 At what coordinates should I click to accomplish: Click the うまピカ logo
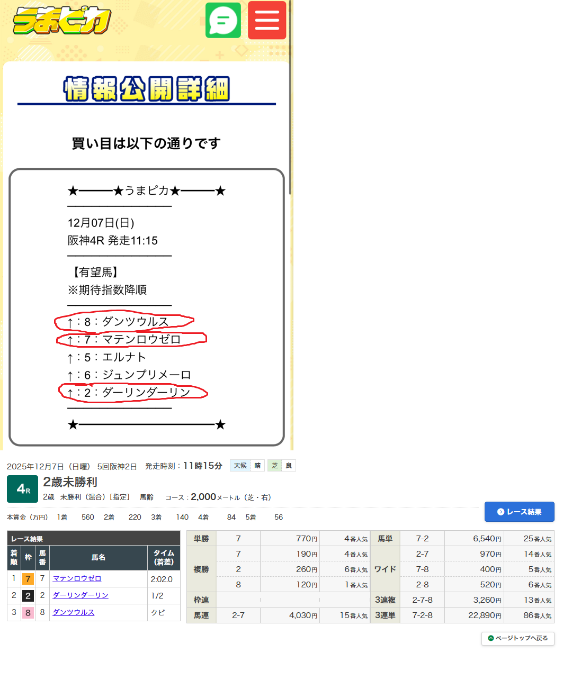(62, 21)
